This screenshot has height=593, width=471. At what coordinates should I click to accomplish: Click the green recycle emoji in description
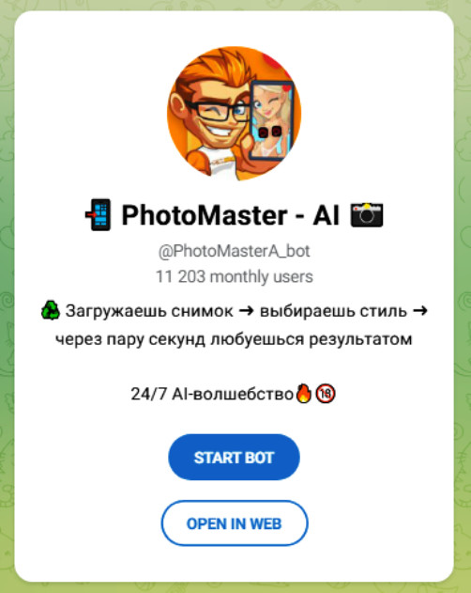tap(51, 311)
